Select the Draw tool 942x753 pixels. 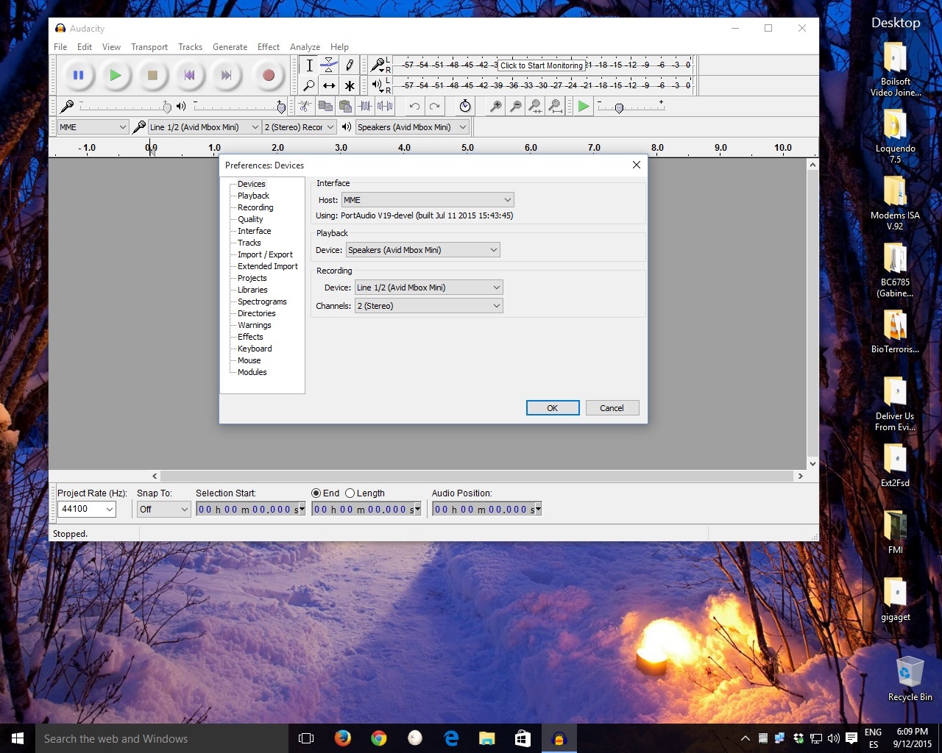point(349,65)
